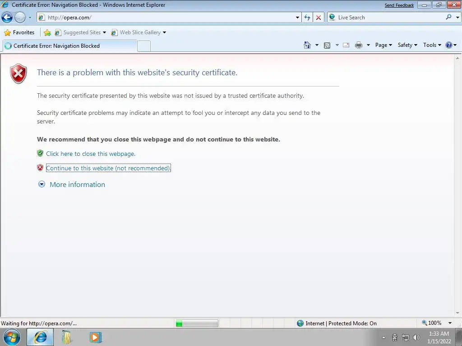The height and width of the screenshot is (346, 462).
Task: Open the Windows Start menu
Action: pyautogui.click(x=12, y=337)
